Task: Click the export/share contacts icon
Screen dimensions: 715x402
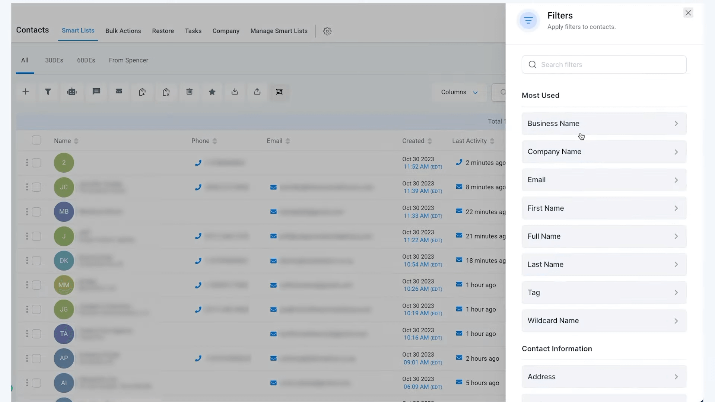Action: tap(258, 92)
